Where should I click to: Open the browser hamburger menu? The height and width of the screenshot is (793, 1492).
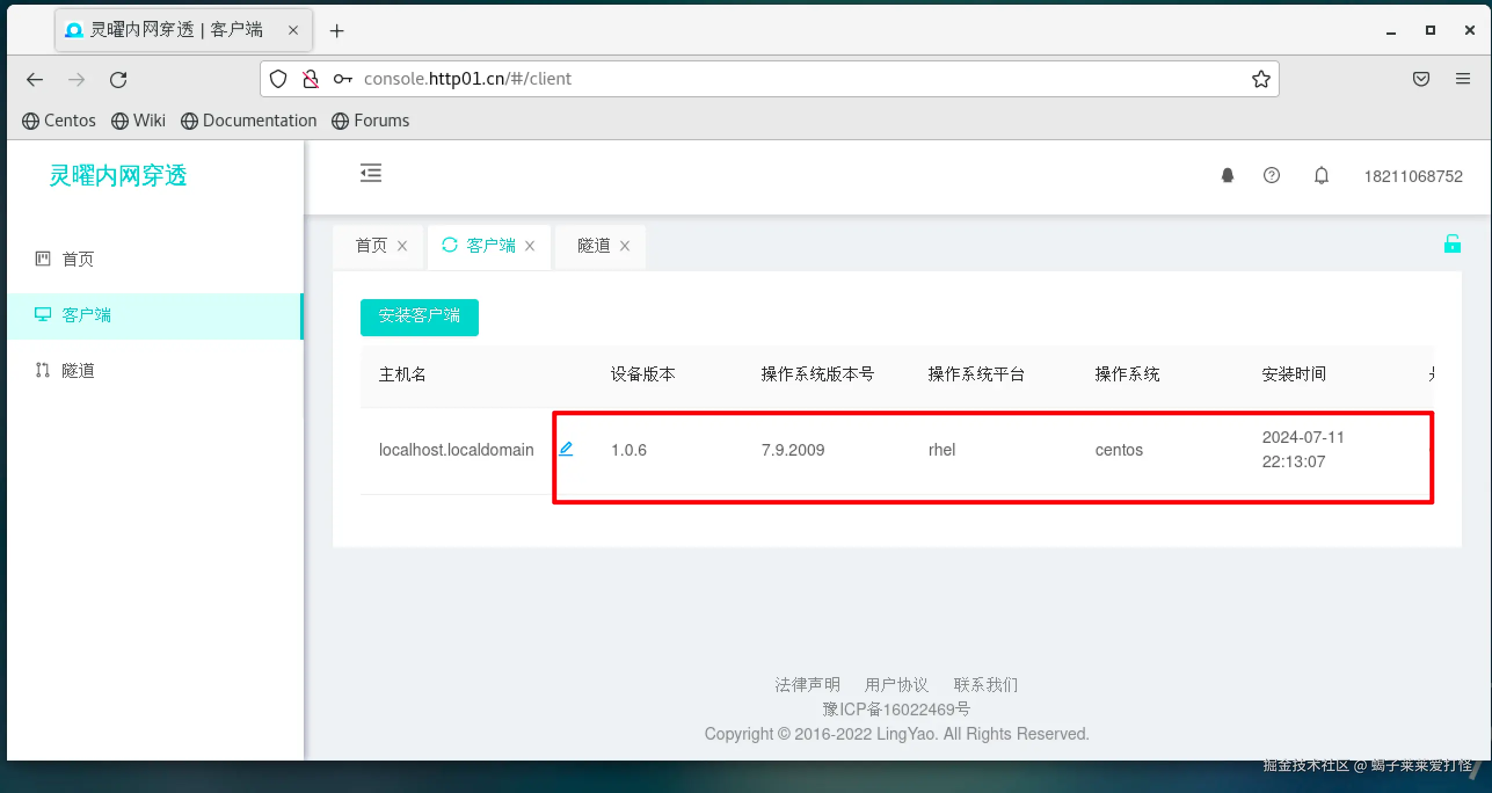tap(1462, 79)
